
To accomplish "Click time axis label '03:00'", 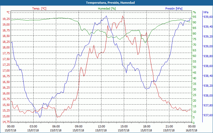I will point(33,127).
